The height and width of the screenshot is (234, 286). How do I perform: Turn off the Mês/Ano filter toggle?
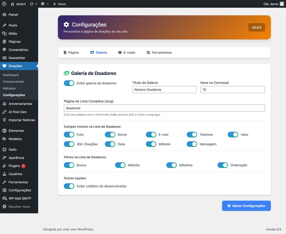[x=172, y=165]
